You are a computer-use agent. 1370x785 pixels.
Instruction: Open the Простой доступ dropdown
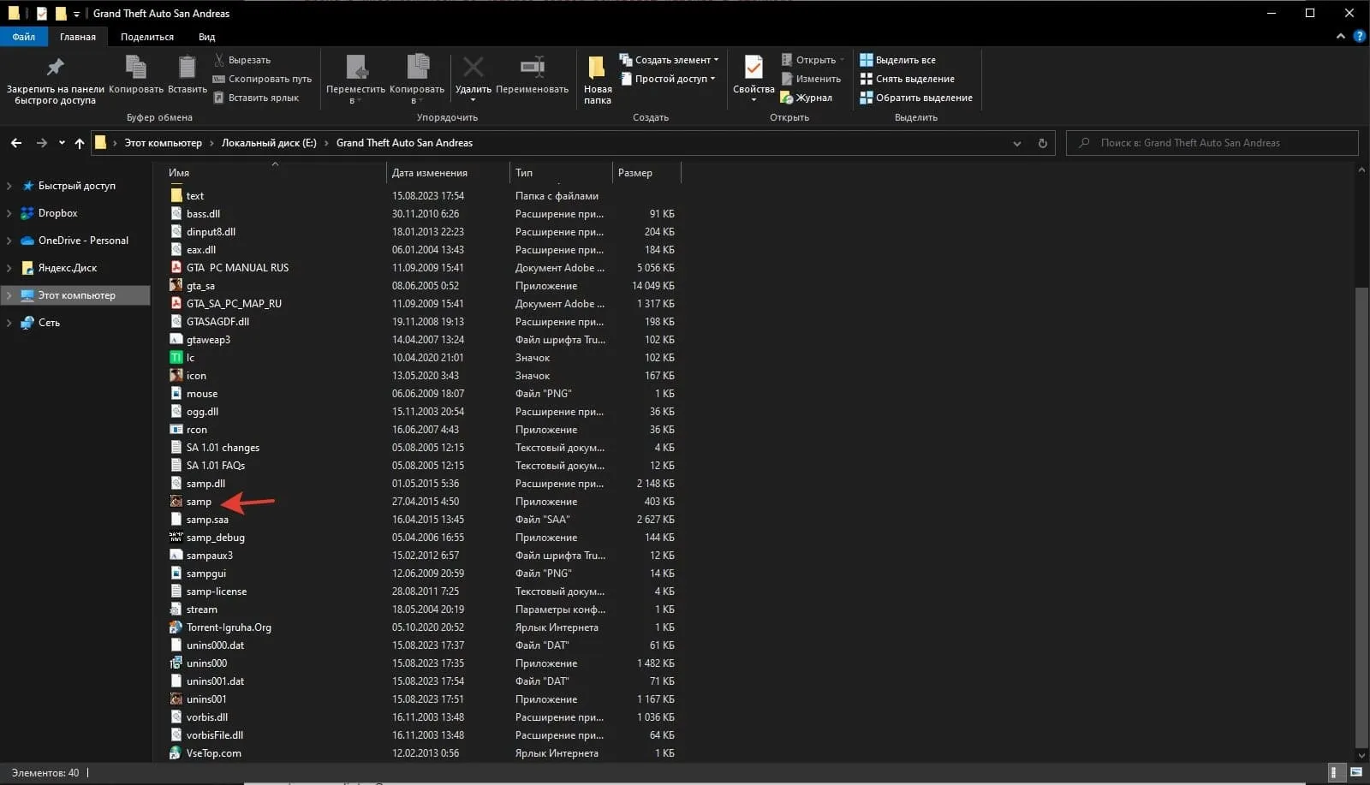tap(667, 79)
